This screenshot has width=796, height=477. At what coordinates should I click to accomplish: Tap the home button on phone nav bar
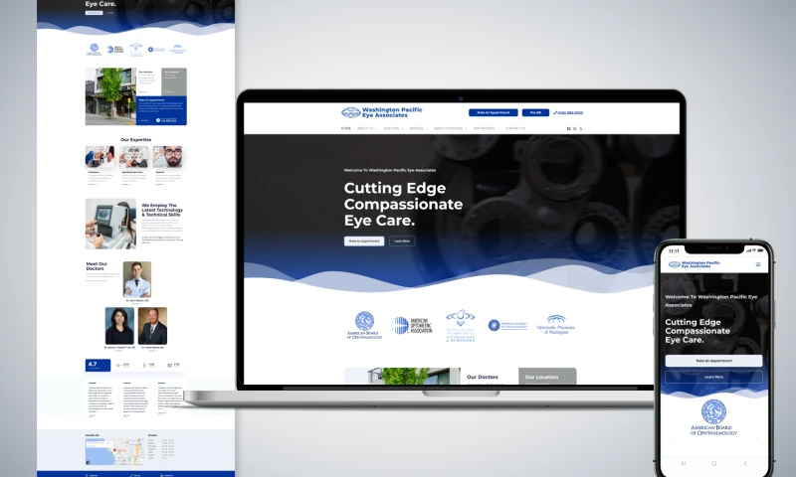click(x=713, y=463)
